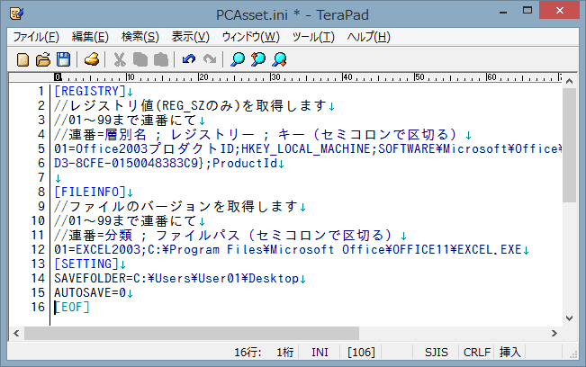
Task: Open the 表示(V) menu
Action: coord(190,37)
